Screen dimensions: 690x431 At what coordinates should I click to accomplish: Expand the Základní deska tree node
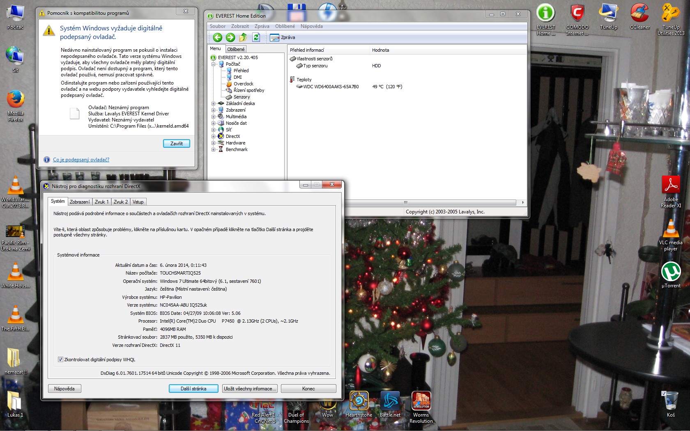coord(214,103)
